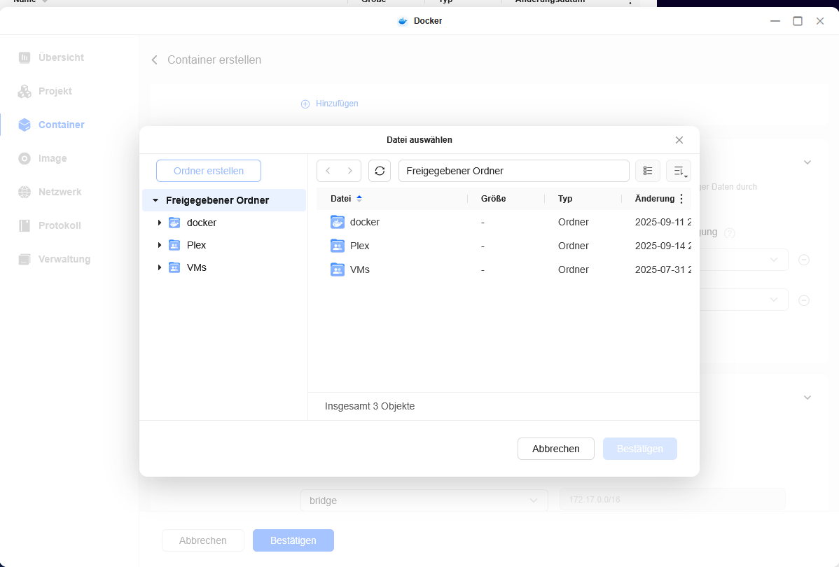
Task: Maximize the Docker window
Action: click(x=798, y=22)
